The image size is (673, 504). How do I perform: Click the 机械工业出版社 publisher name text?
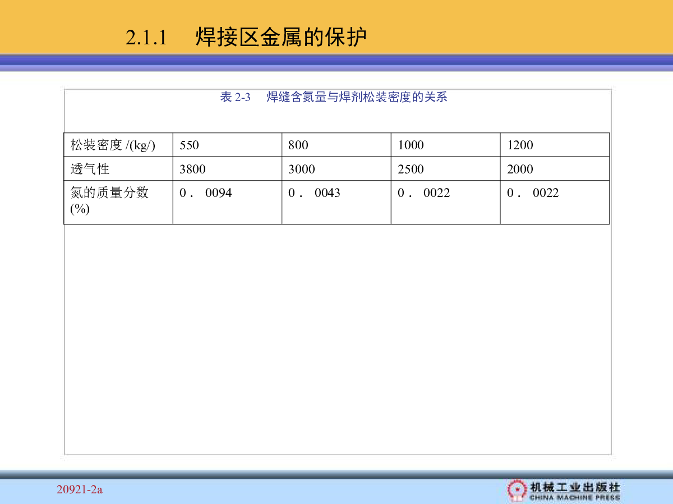(x=575, y=487)
